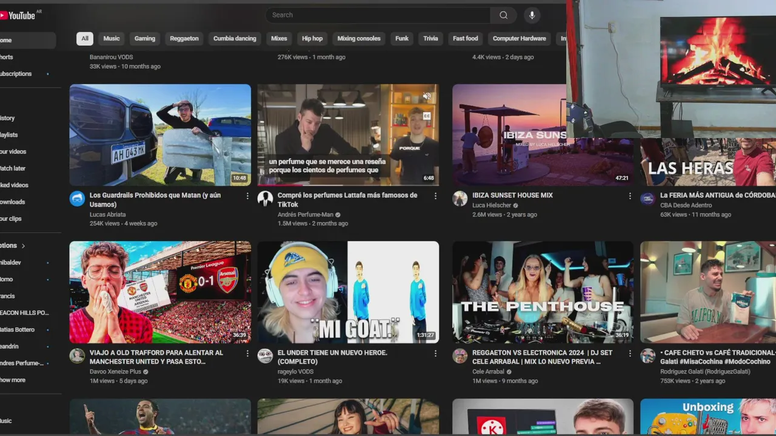Screen dimensions: 776x436
Task: Open the Unboxing video thumbnail
Action: tap(708, 417)
